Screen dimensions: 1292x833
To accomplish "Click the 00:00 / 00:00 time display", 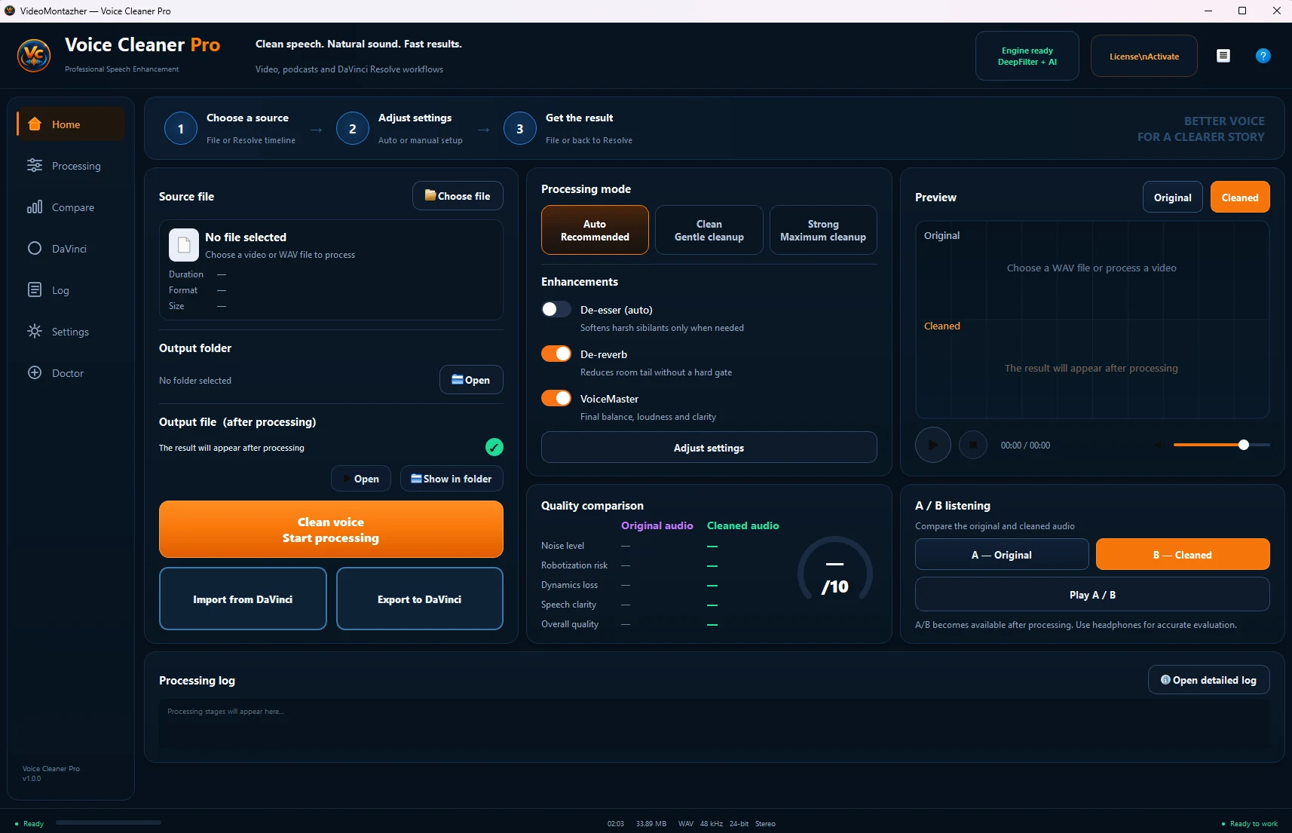I will pos(1025,446).
